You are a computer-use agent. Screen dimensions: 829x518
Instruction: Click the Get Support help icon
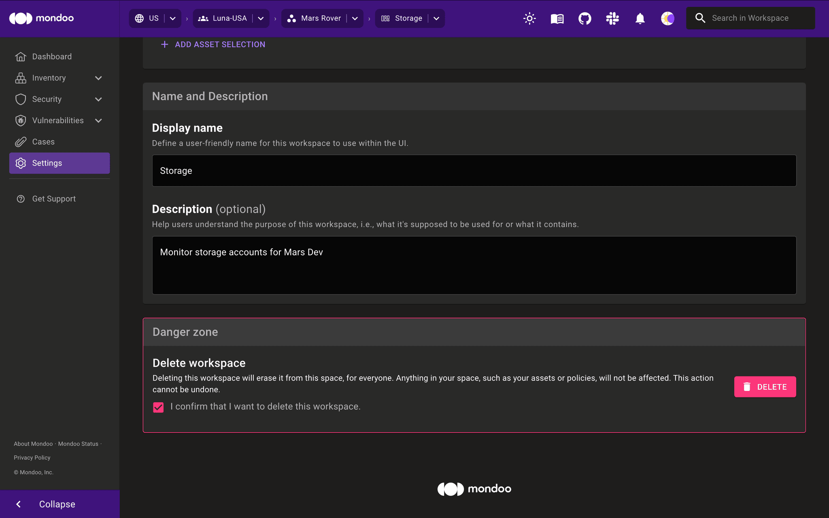click(21, 198)
